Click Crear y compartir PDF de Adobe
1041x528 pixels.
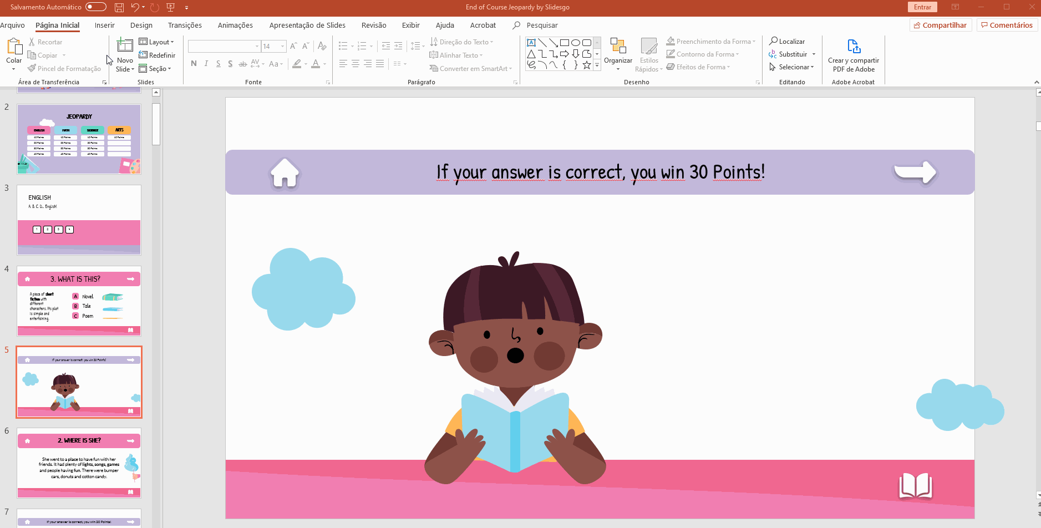click(853, 55)
